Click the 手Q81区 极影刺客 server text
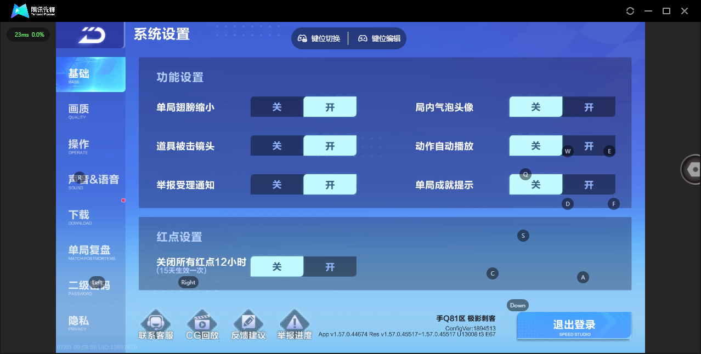 point(466,318)
